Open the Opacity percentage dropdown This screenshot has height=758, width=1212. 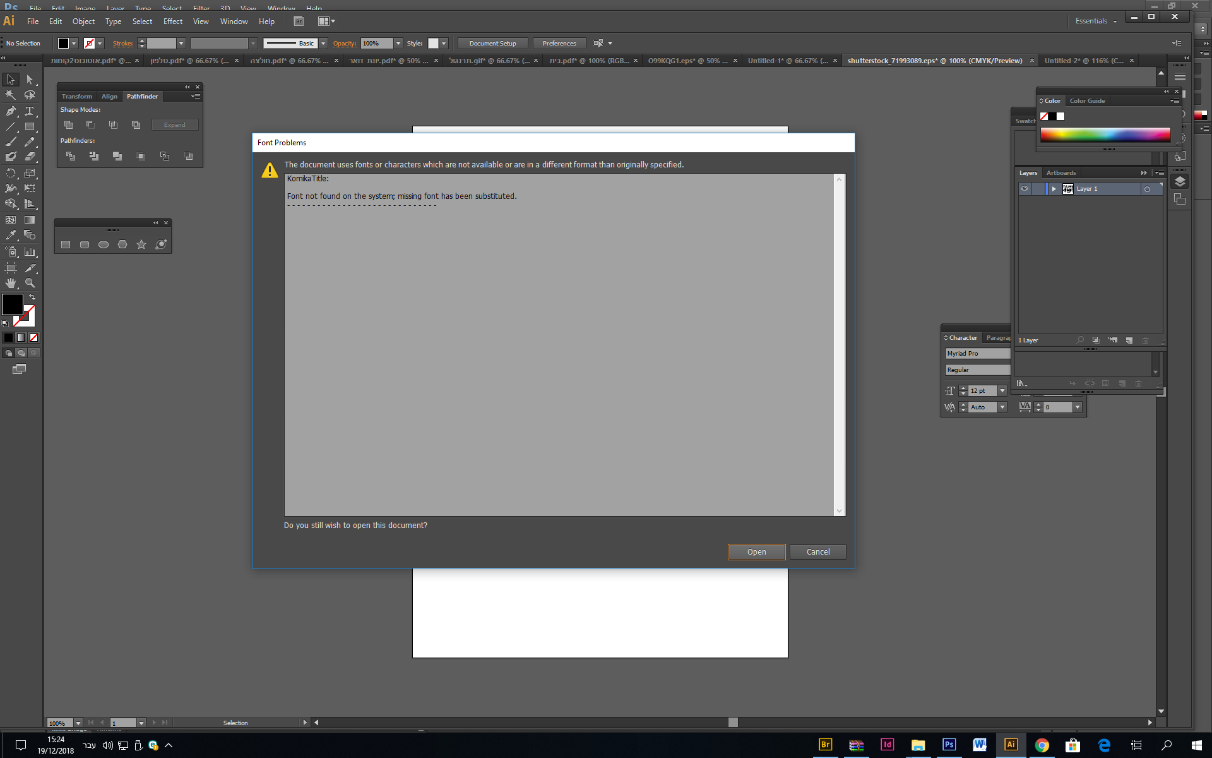coord(398,44)
